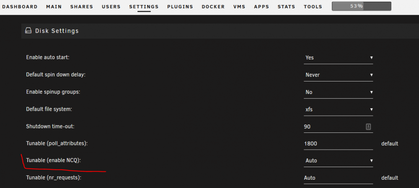The height and width of the screenshot is (188, 419).
Task: Switch to the SHARES tab
Action: tap(82, 7)
